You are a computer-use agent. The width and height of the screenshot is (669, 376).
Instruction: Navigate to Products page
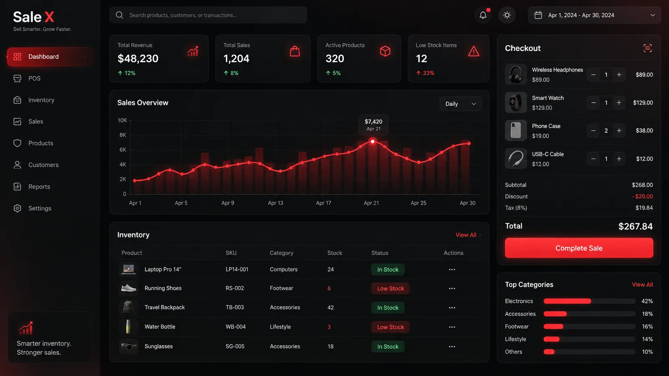[49, 143]
